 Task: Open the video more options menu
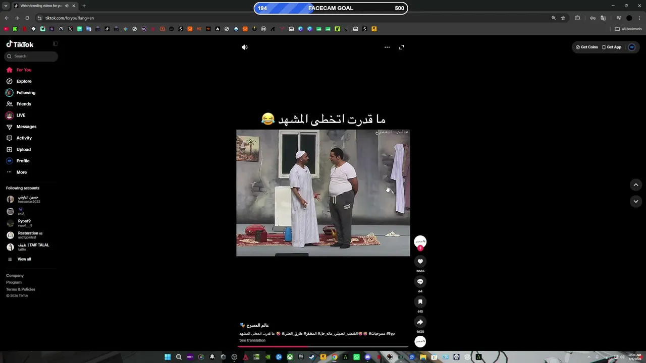click(x=387, y=47)
